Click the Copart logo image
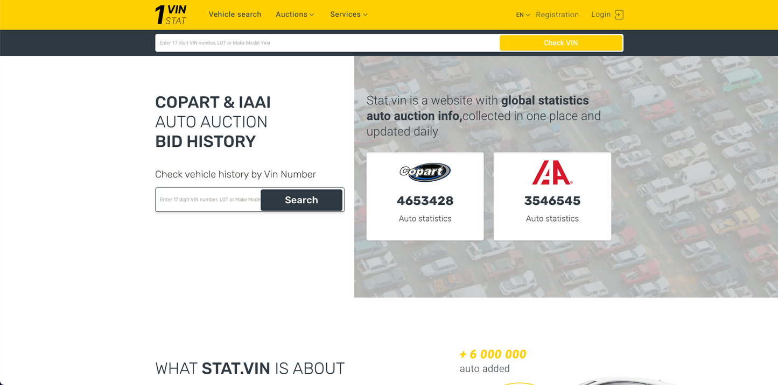This screenshot has width=778, height=385. (425, 172)
